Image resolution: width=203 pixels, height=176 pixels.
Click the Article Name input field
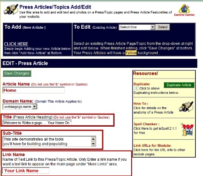click(x=34, y=90)
